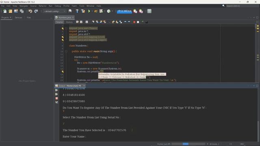Focus the Search (Ctrl+I) field
Viewport: 260px width, 146px height.
(x=243, y=6)
